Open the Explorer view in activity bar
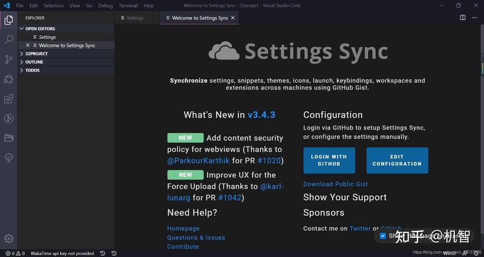This screenshot has height=257, width=484. [x=8, y=21]
